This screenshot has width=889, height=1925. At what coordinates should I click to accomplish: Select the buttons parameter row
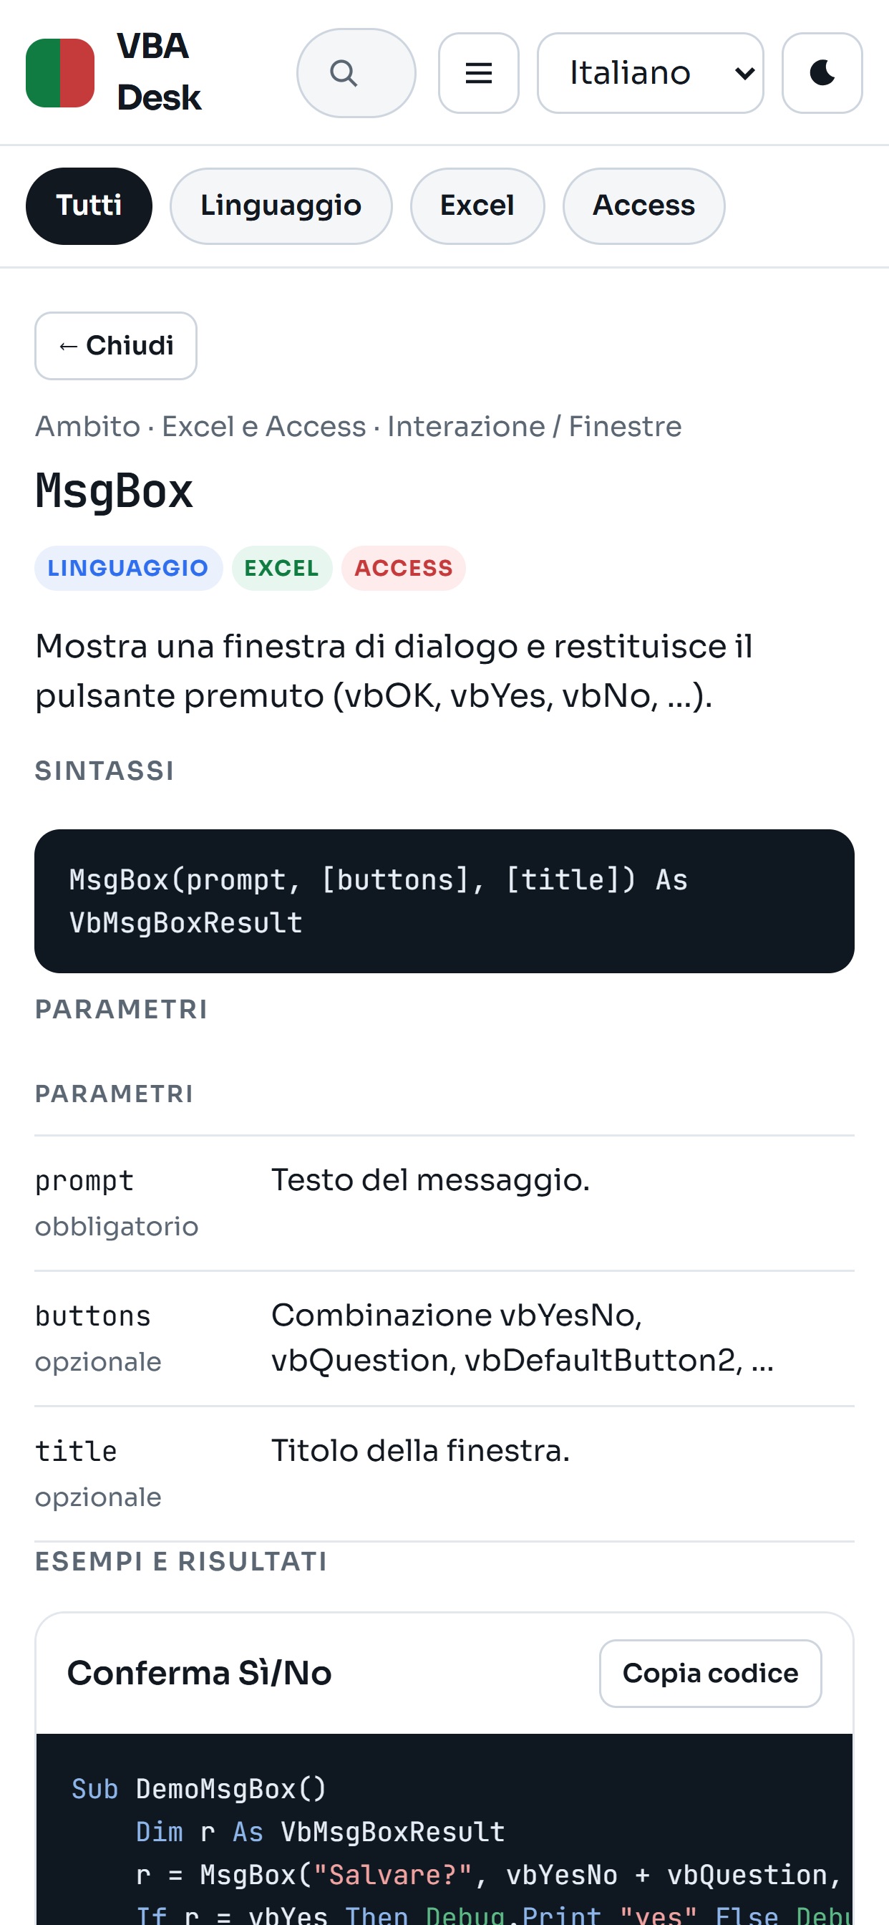[x=444, y=1338]
